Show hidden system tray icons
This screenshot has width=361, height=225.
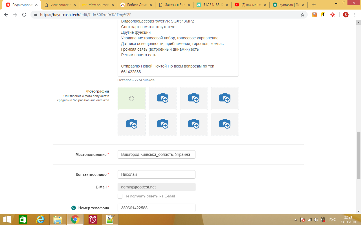coord(296,220)
